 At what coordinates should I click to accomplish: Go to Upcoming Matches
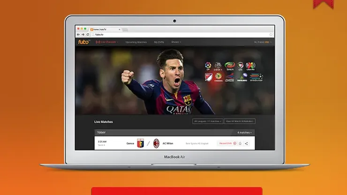(x=136, y=42)
